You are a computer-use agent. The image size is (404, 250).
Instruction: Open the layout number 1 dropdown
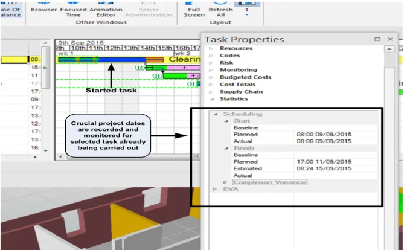[x=247, y=9]
